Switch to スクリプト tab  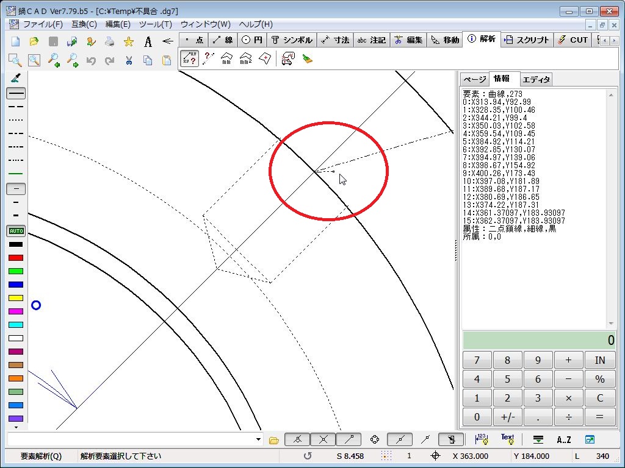527,40
